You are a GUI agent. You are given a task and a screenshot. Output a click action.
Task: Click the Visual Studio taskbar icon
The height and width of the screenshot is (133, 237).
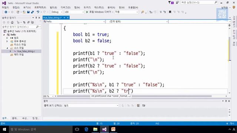click(x=104, y=129)
